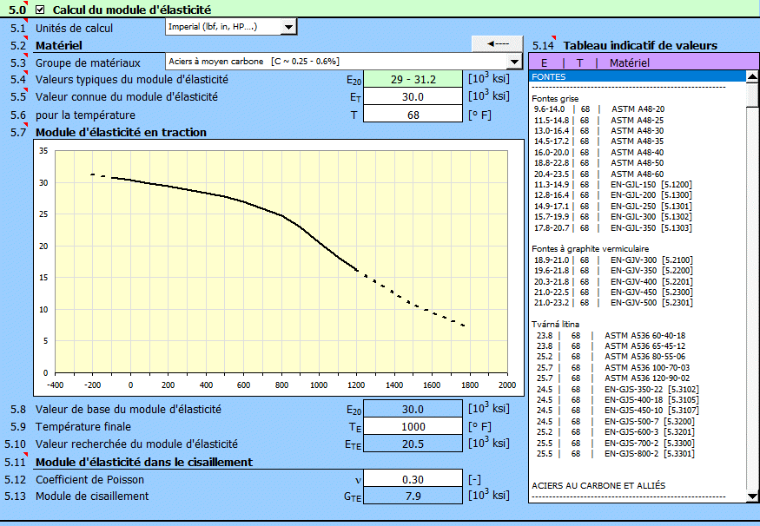Select the ASTM A536 60-40-18 row
Image resolution: width=760 pixels, height=526 pixels.
[x=638, y=335]
